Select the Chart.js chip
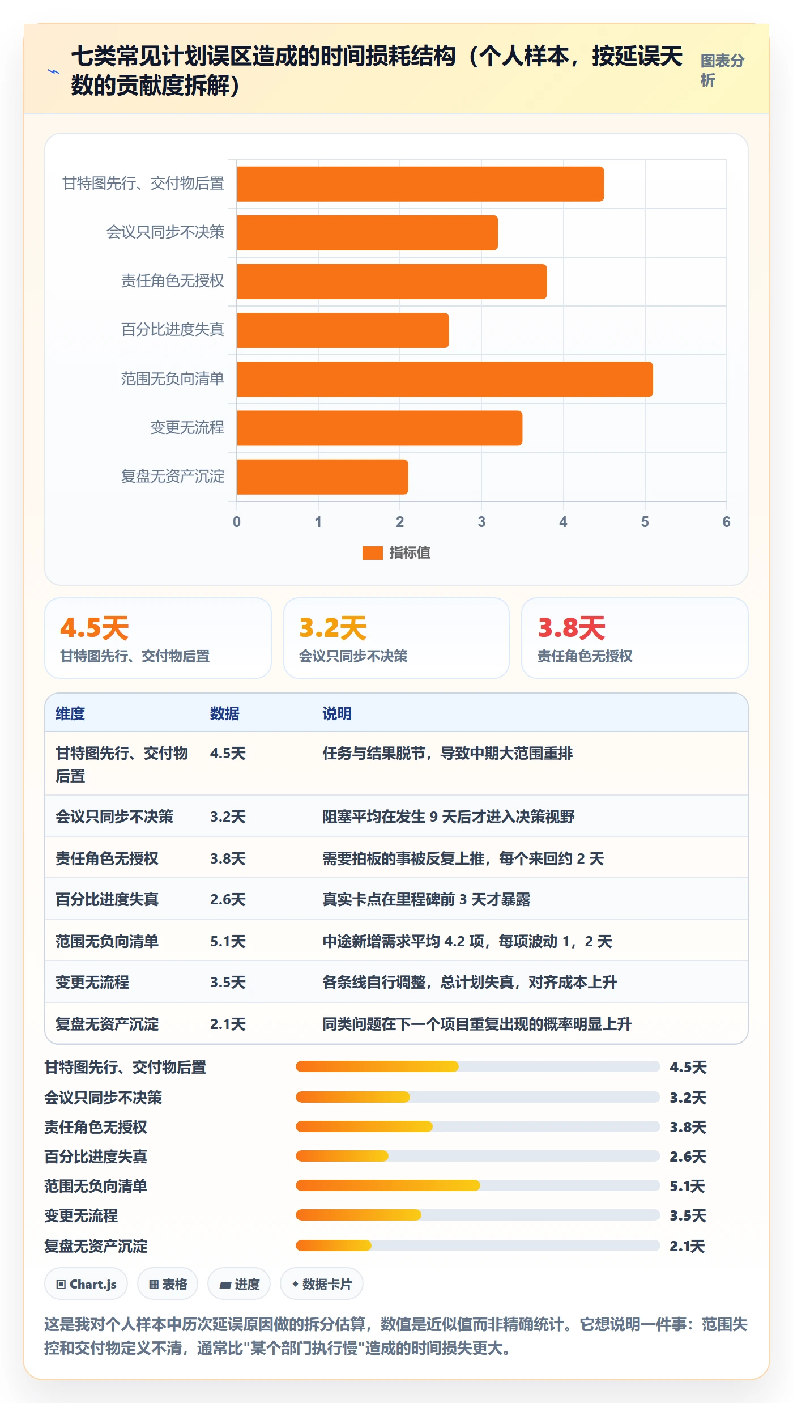 86,1284
